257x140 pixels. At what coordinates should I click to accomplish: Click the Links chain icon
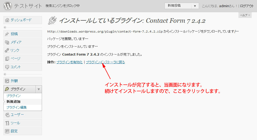pos(7,50)
